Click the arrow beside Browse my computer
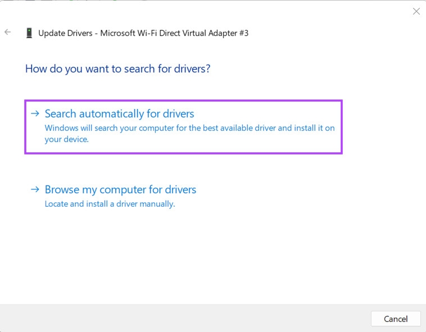 tap(35, 189)
